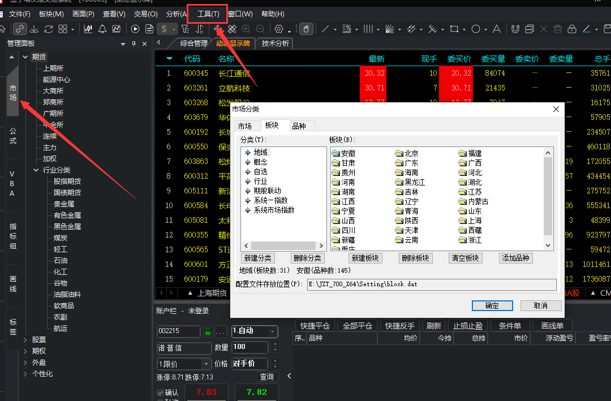The image size is (611, 401).
Task: Click the 配置文件存放位置 path field
Action: pyautogui.click(x=431, y=284)
